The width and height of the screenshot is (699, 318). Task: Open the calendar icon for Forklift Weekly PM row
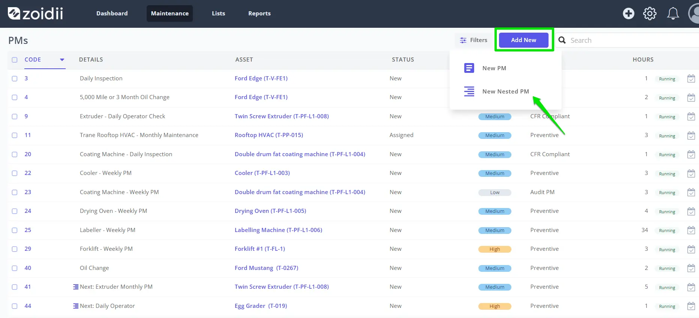click(691, 249)
